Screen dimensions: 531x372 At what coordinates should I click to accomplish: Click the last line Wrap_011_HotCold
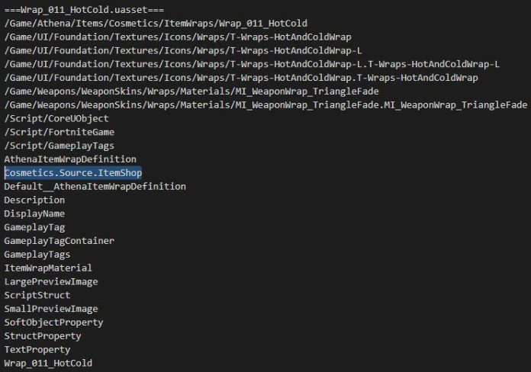click(48, 363)
